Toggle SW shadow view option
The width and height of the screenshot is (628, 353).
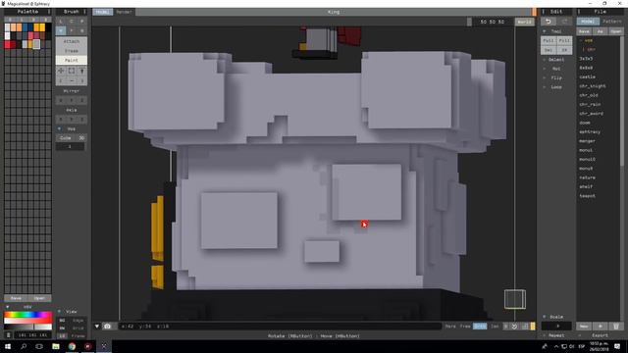[x=62, y=328]
